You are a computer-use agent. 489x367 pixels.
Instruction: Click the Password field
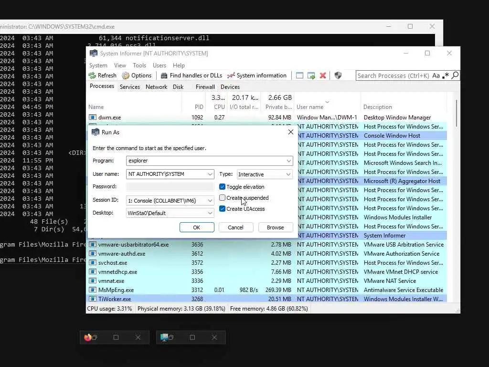pos(170,187)
